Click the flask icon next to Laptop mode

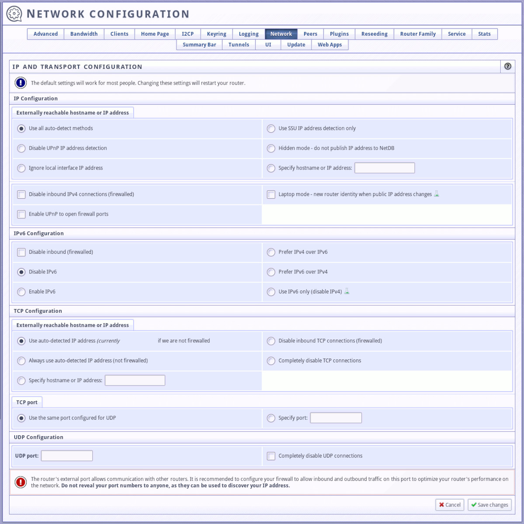(x=436, y=194)
